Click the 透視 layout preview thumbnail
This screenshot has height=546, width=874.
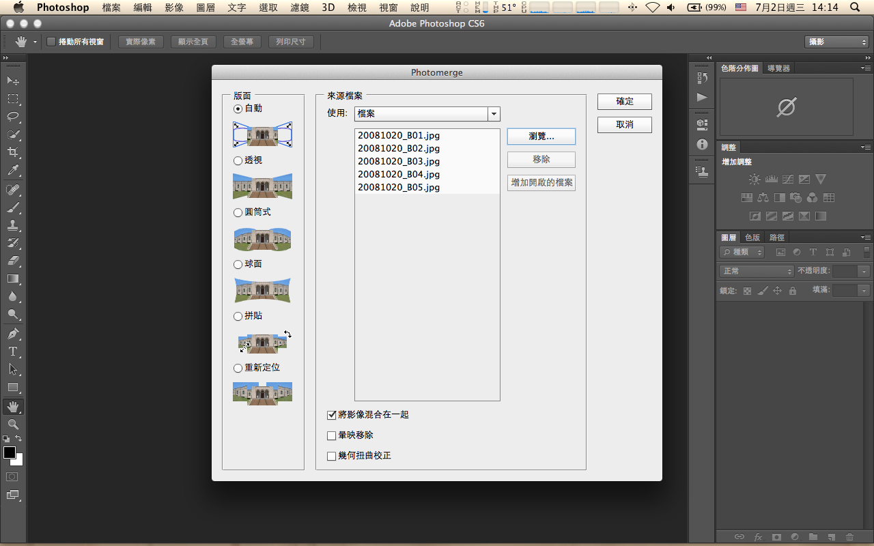(x=262, y=186)
